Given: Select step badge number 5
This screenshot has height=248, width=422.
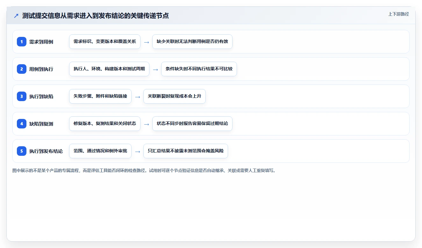Looking at the screenshot, I should (x=22, y=151).
